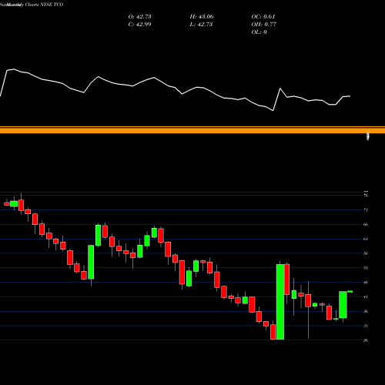
Task: Click the 'O: 42.73' open price value
Action: tap(139, 17)
